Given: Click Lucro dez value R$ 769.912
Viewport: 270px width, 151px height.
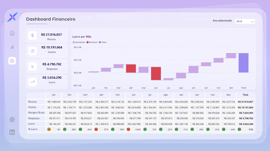Looking at the screenshot, I should click(230, 124).
